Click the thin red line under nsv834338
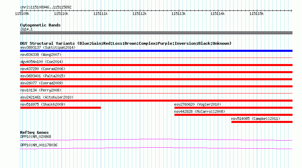The height and width of the screenshot is (168, 302). pyautogui.click(x=156, y=58)
